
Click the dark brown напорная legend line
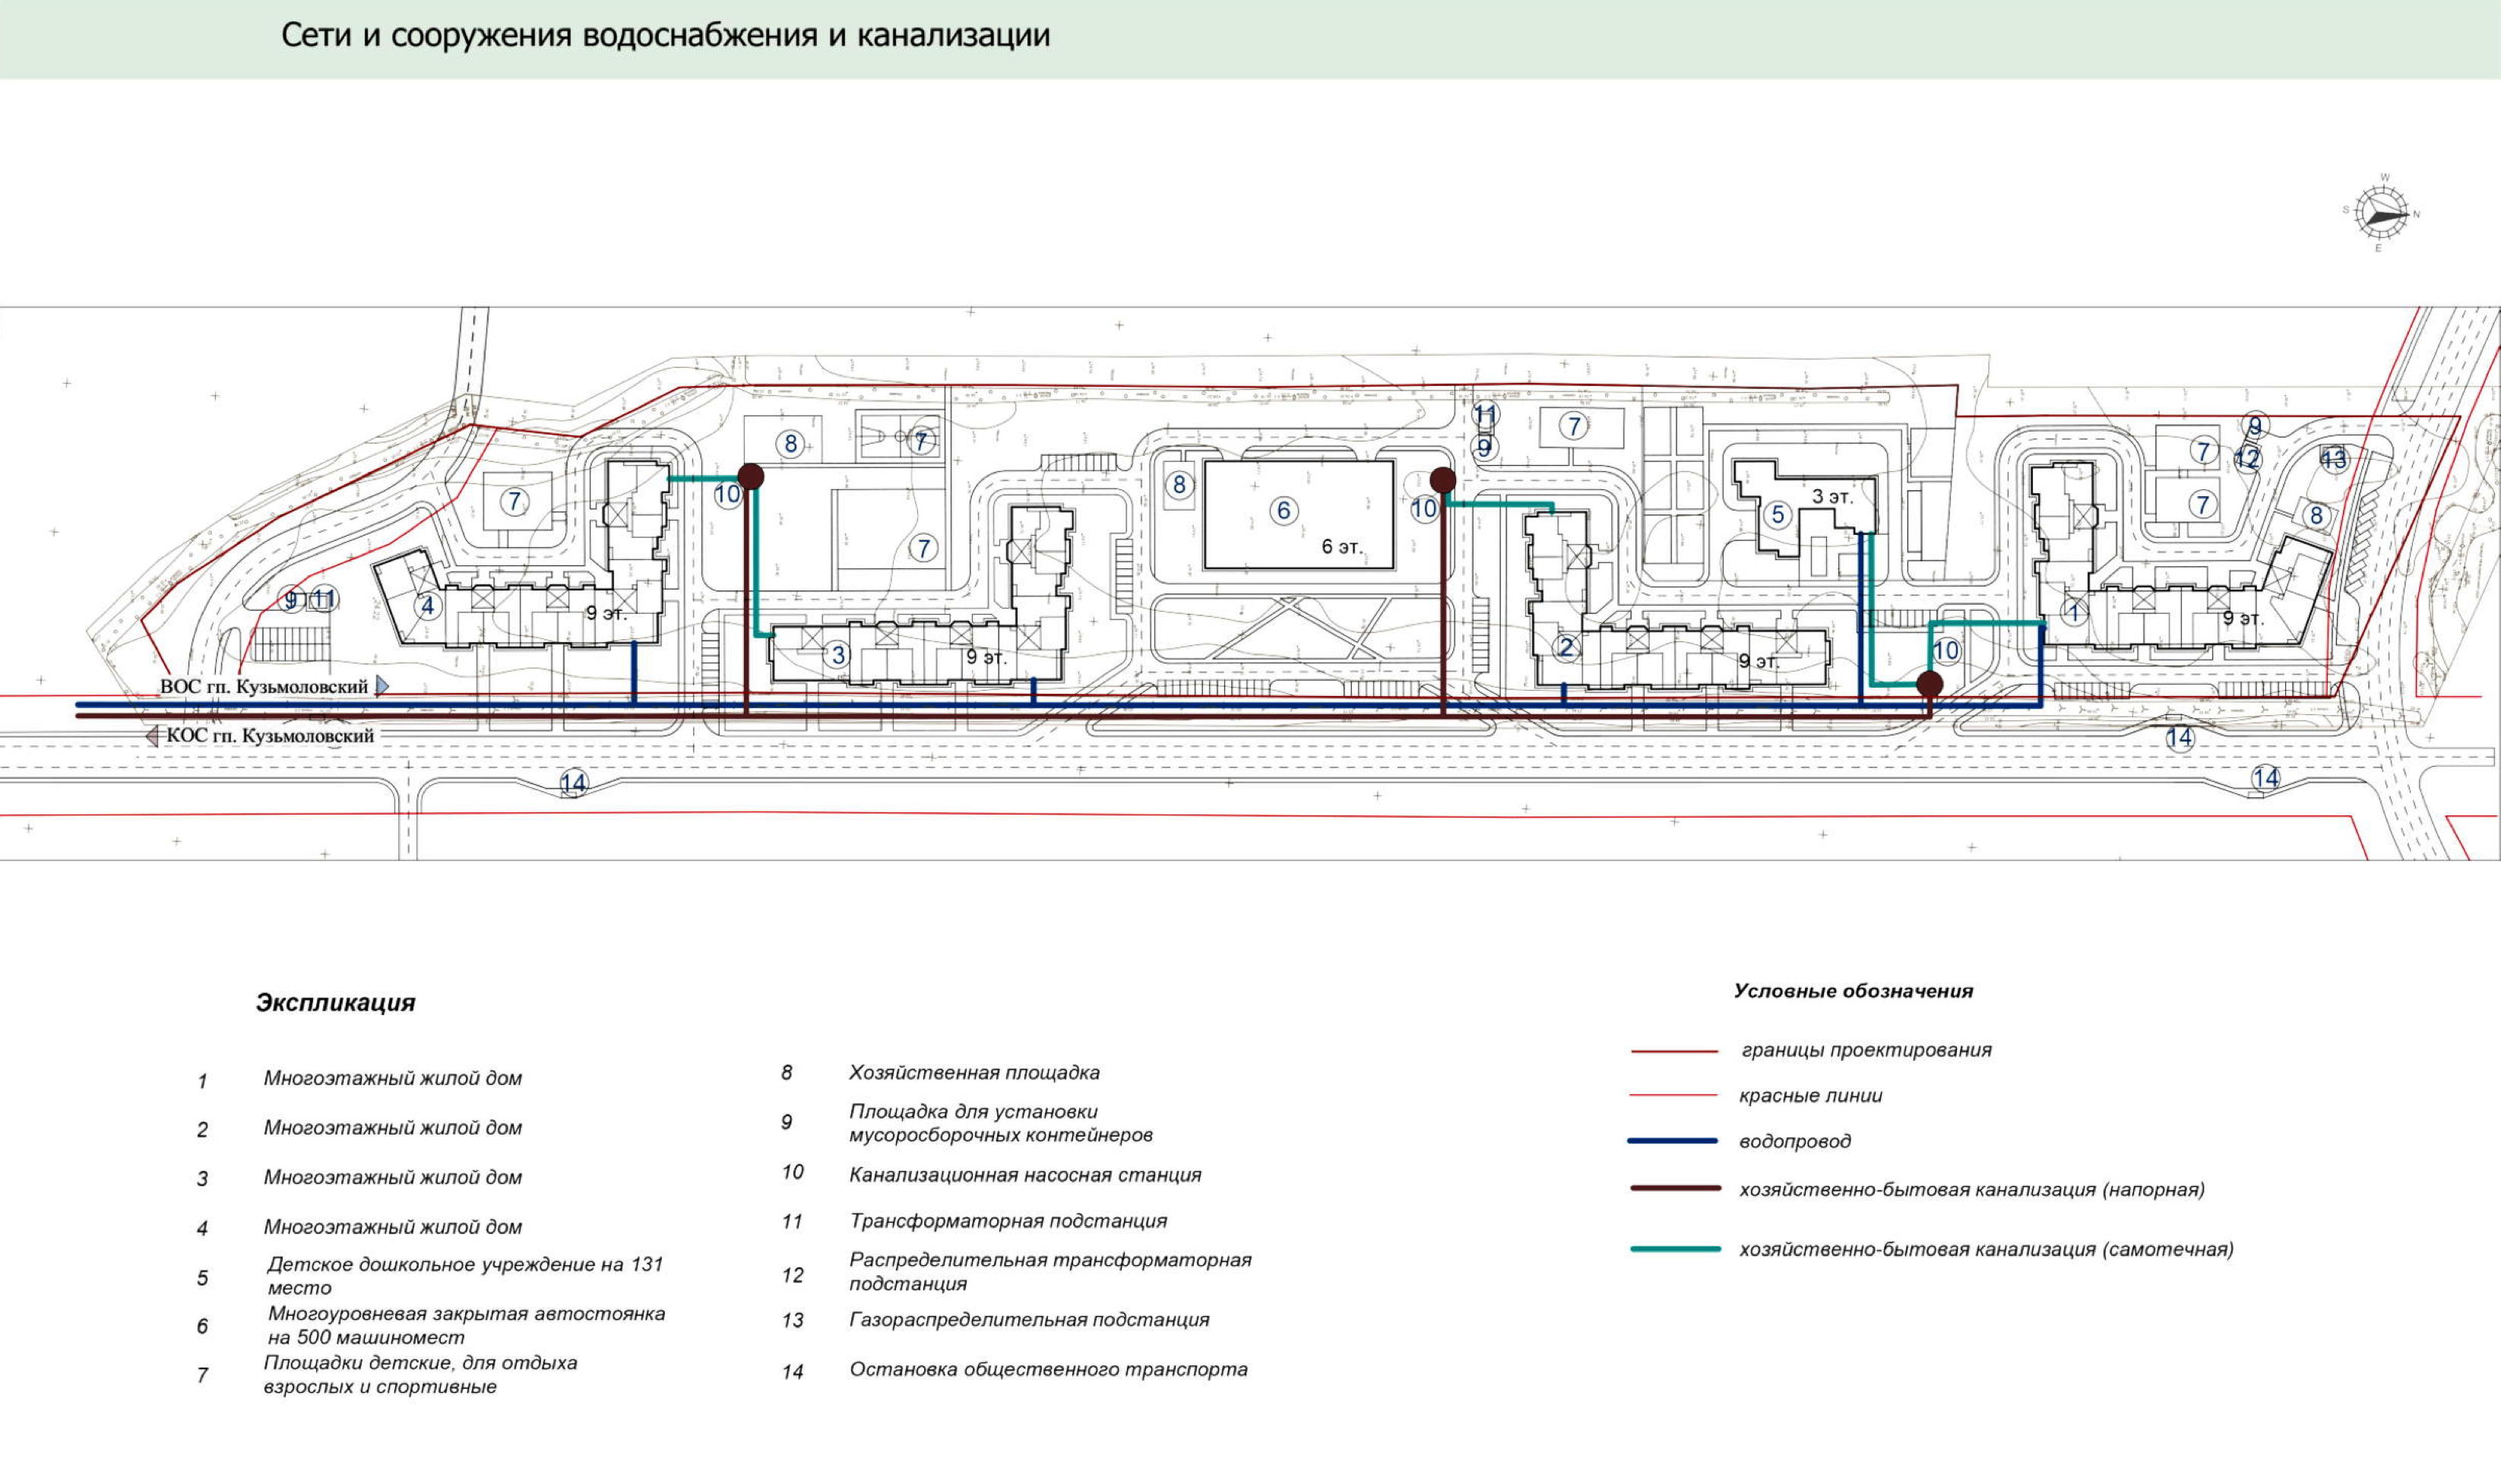pos(1675,1189)
